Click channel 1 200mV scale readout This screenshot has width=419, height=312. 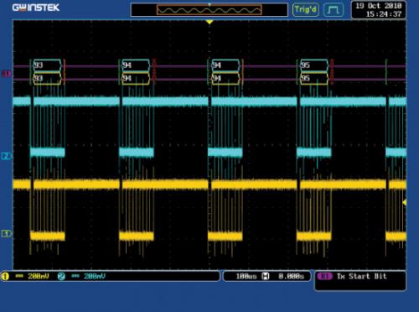[x=39, y=277]
